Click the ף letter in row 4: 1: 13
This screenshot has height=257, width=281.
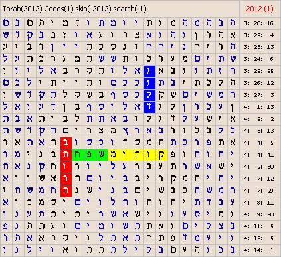(90, 107)
